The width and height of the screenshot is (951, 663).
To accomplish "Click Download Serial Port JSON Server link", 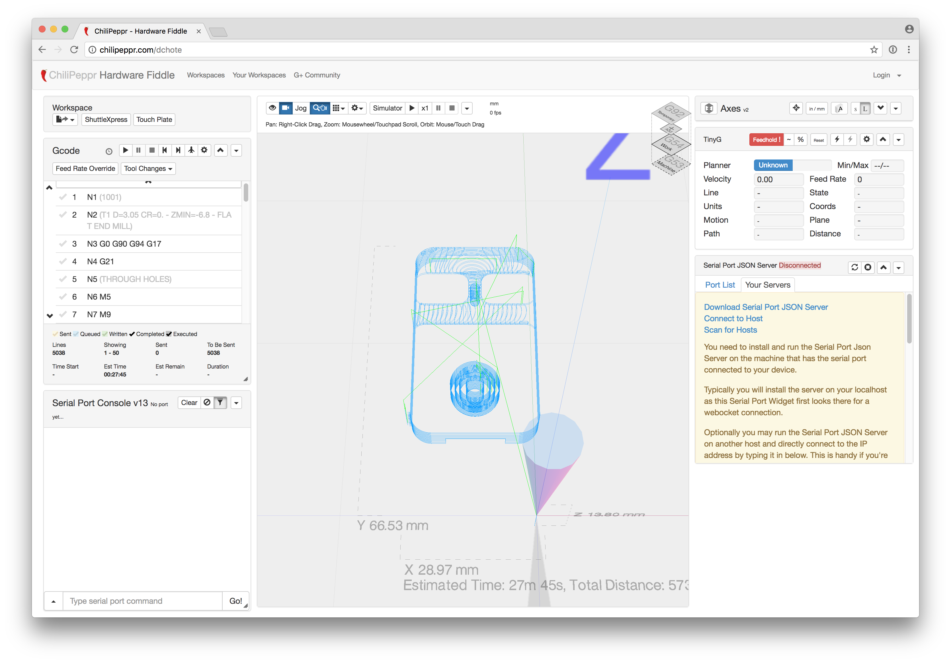I will [x=765, y=307].
